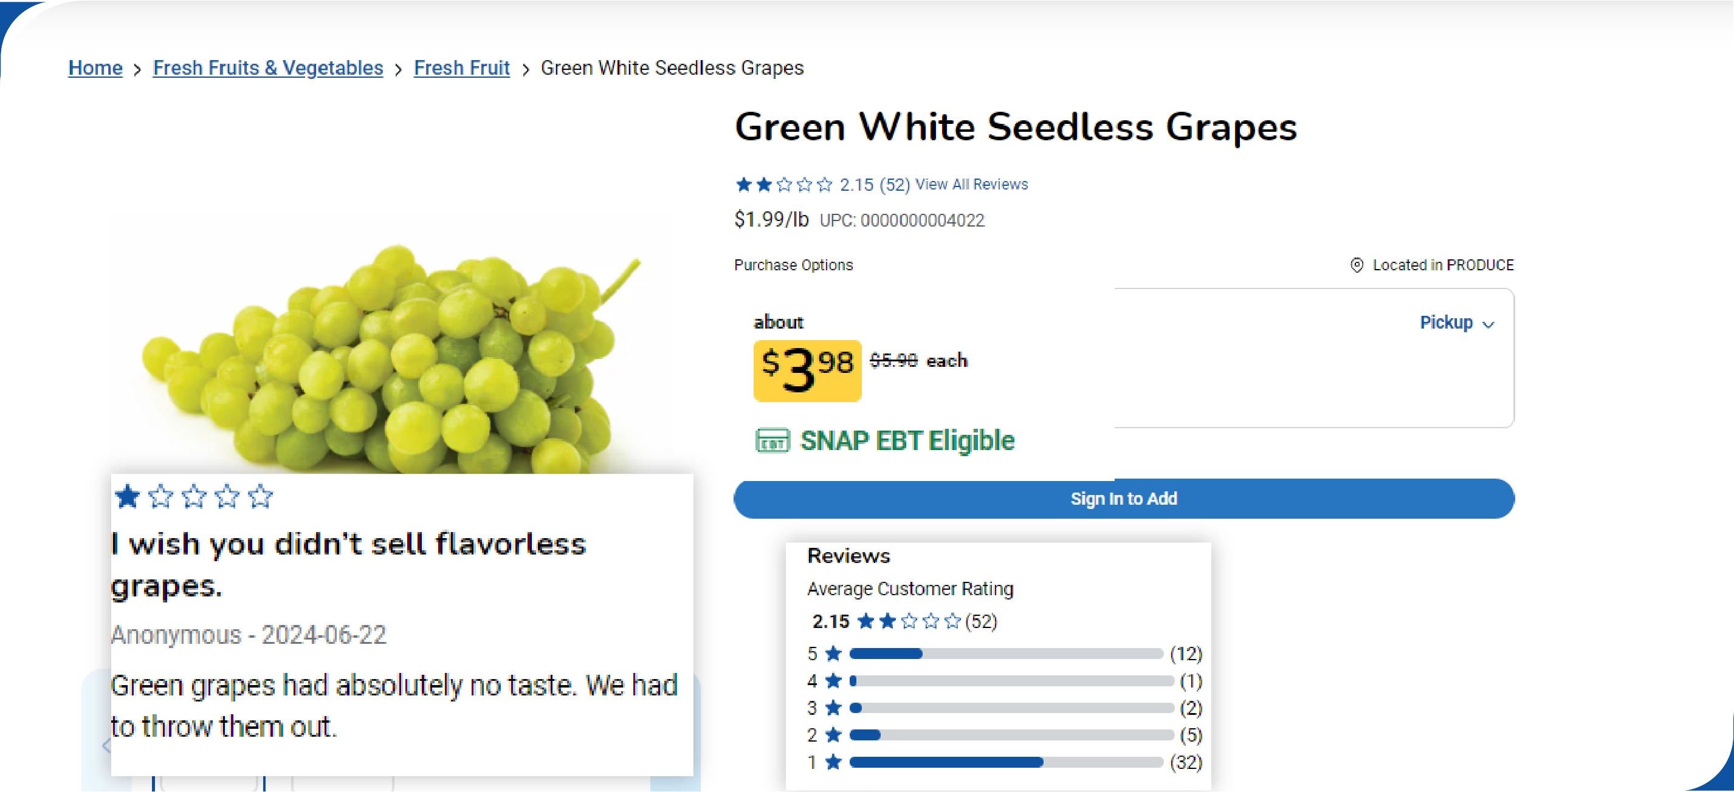Select the first star in the product rating

pyautogui.click(x=743, y=183)
